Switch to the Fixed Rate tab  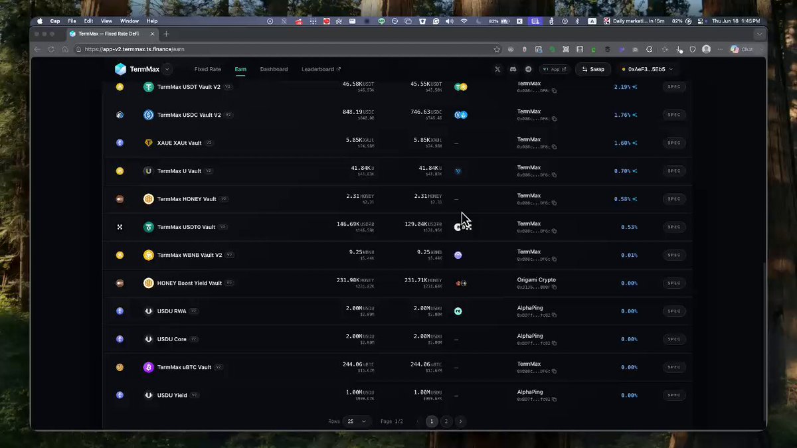click(207, 69)
